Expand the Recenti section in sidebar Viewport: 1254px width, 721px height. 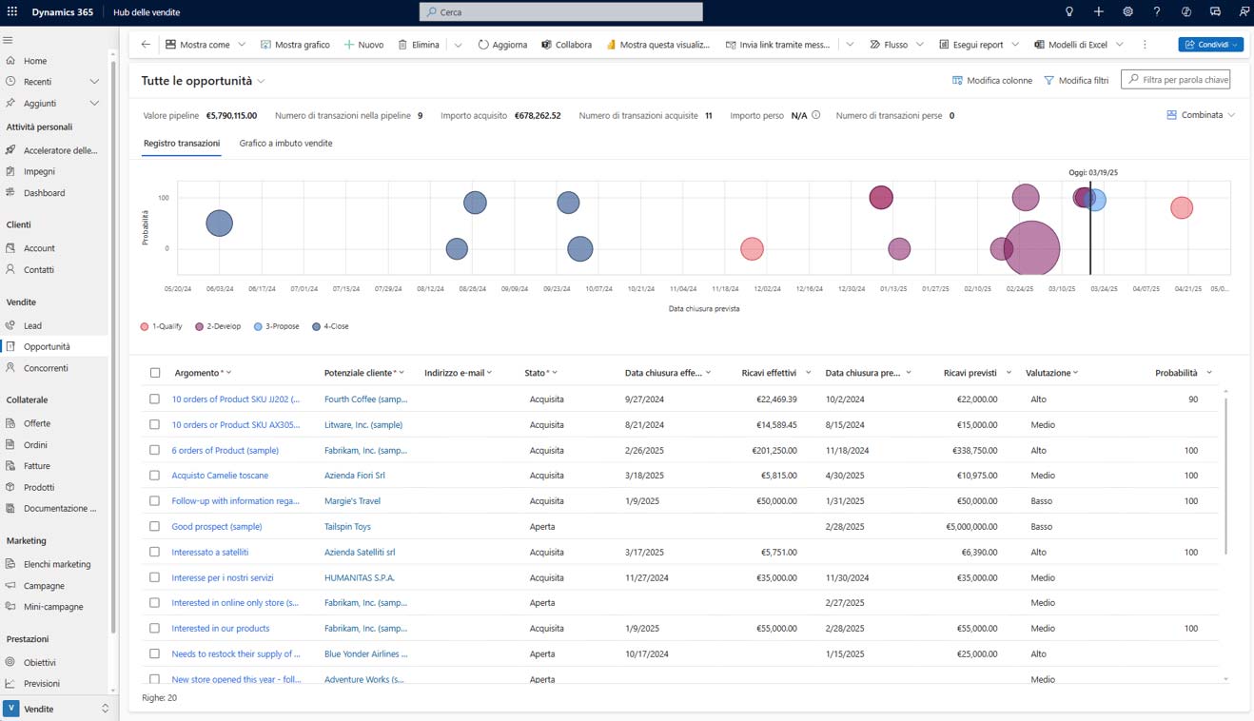click(94, 82)
